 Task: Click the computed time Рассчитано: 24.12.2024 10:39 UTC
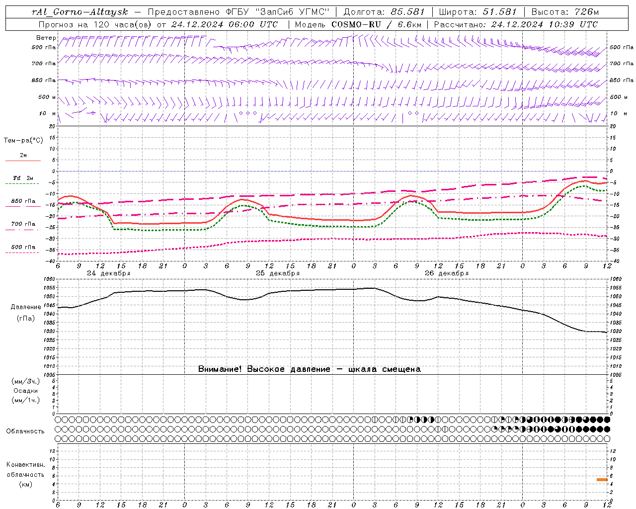point(516,24)
